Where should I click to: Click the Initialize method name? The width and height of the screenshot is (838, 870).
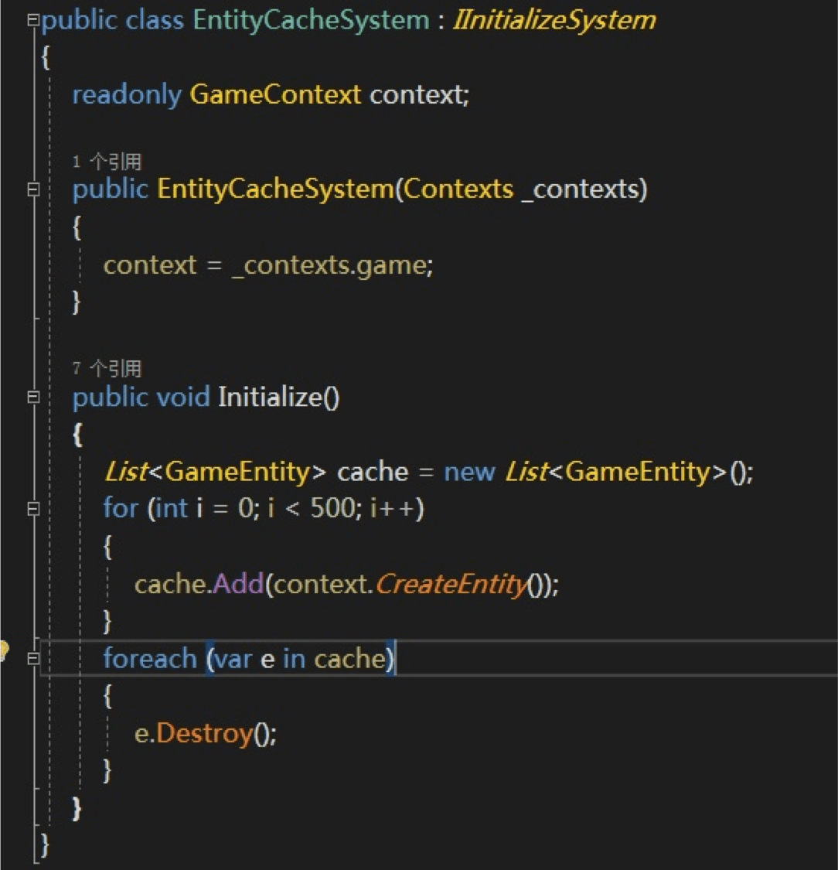270,397
